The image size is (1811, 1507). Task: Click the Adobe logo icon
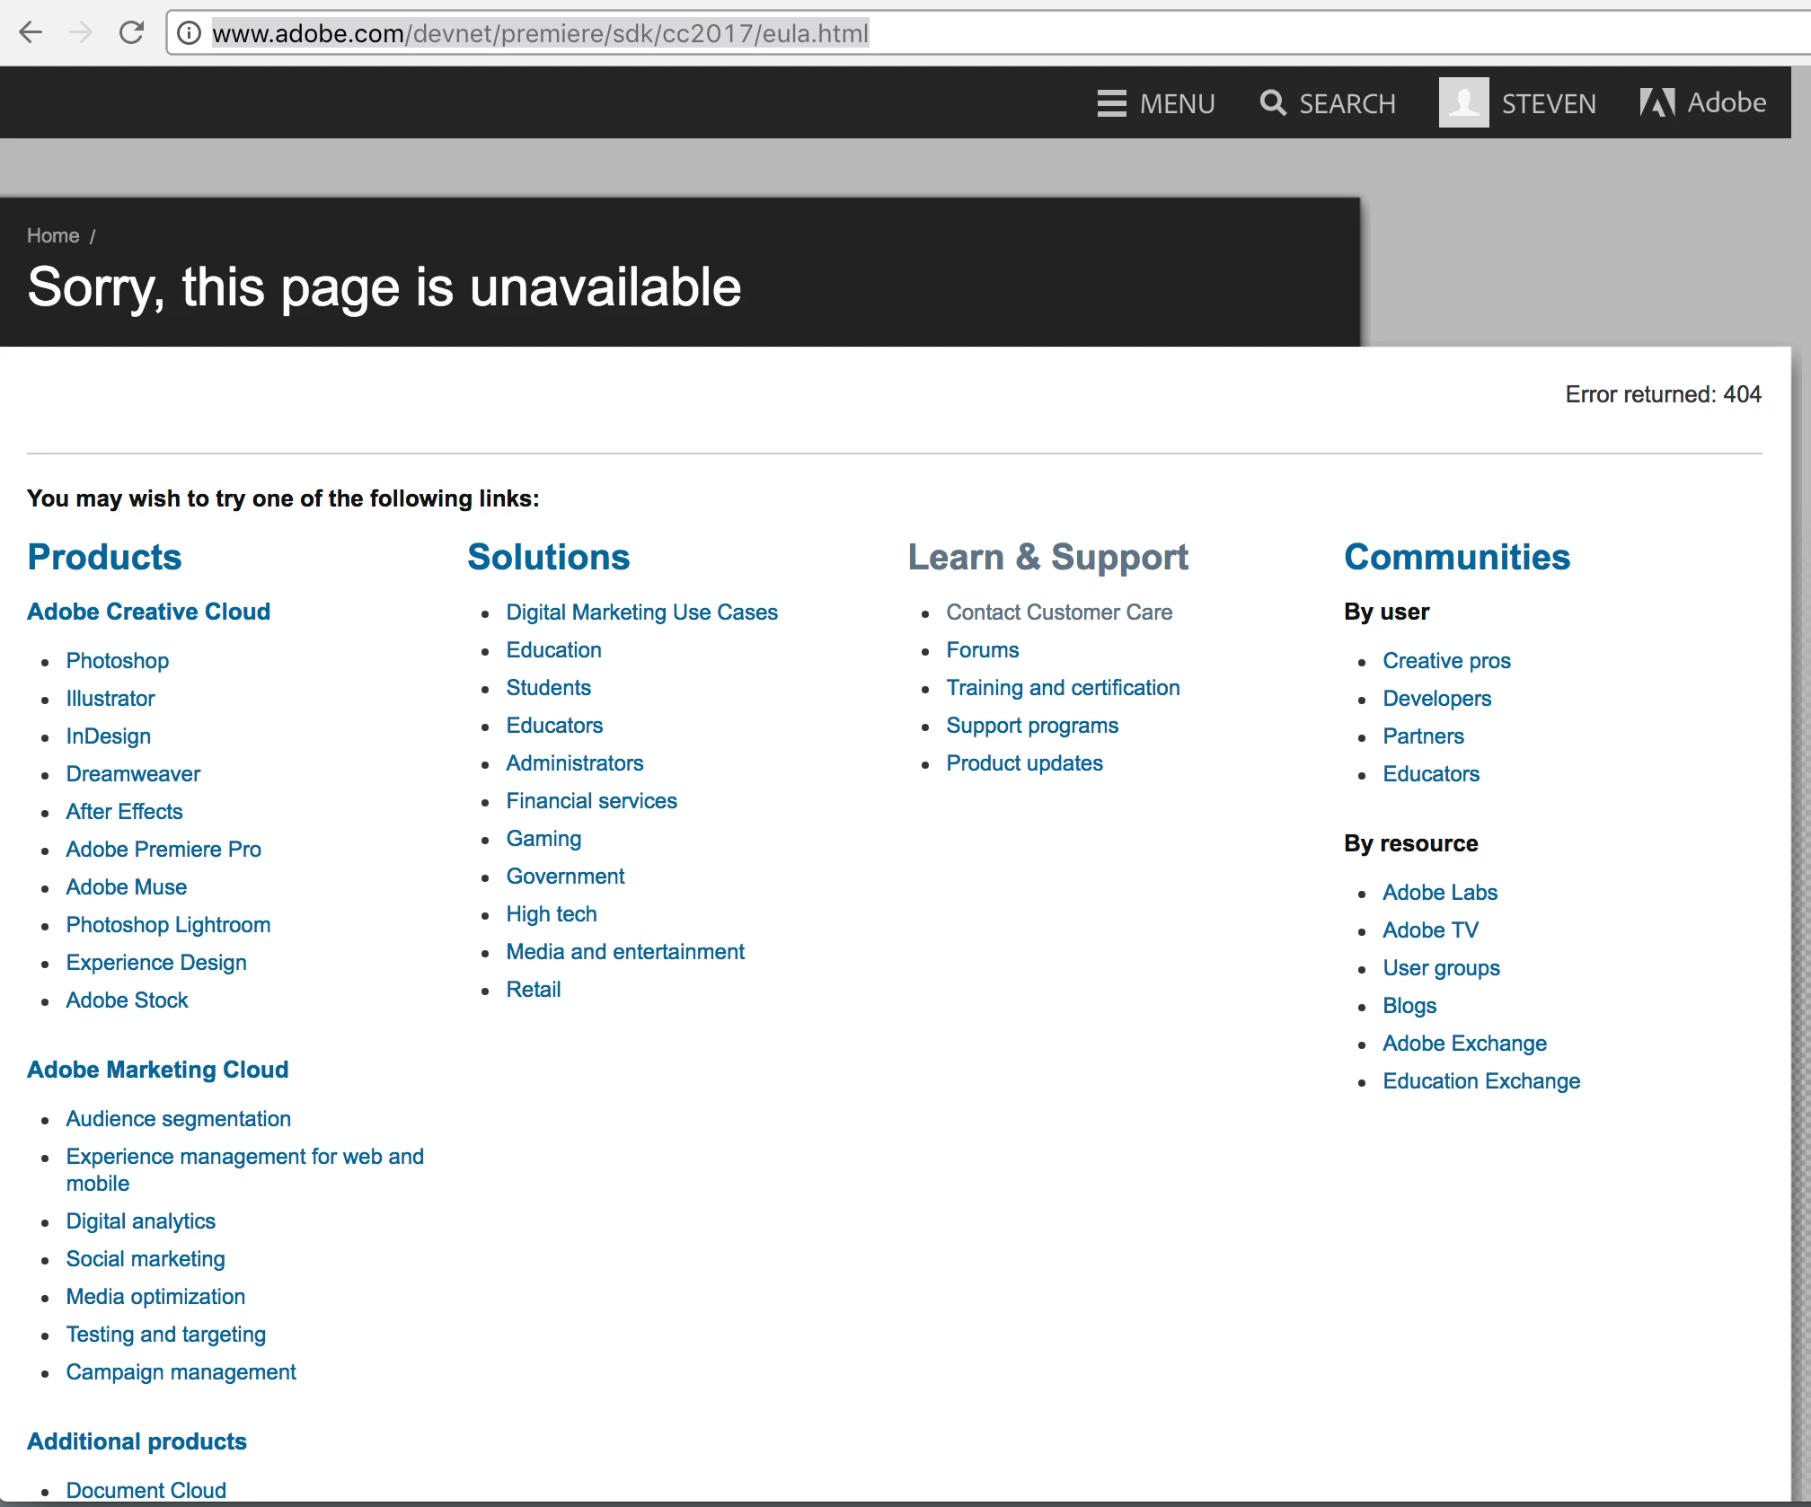pos(1656,102)
